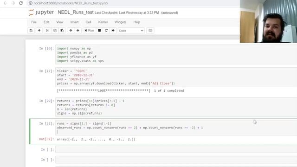Click the start = '2010-12-31' line
The width and height of the screenshot is (297, 167).
(x=76, y=75)
